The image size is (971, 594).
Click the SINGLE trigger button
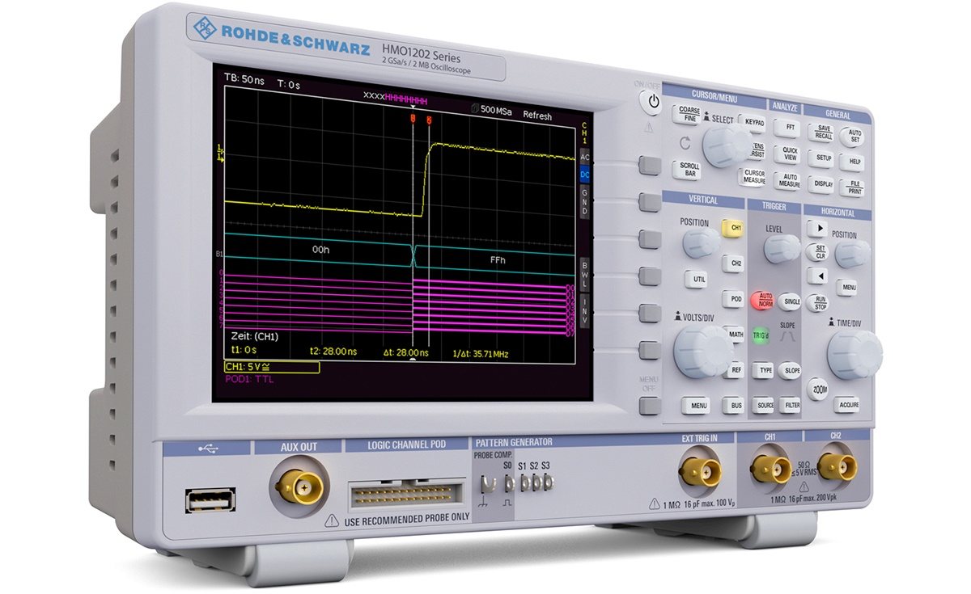(x=790, y=301)
